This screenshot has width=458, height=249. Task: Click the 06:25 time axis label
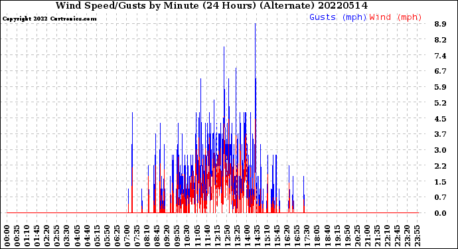tap(117, 236)
